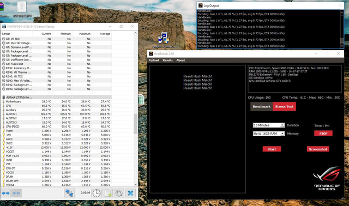The height and width of the screenshot is (206, 349).
Task: Select the WinRAR archive desktop icon
Action: click(x=2, y=7)
